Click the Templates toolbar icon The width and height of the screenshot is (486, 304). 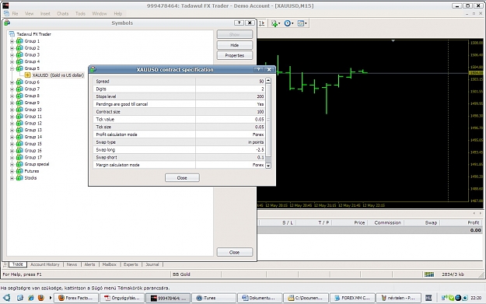pos(300,23)
